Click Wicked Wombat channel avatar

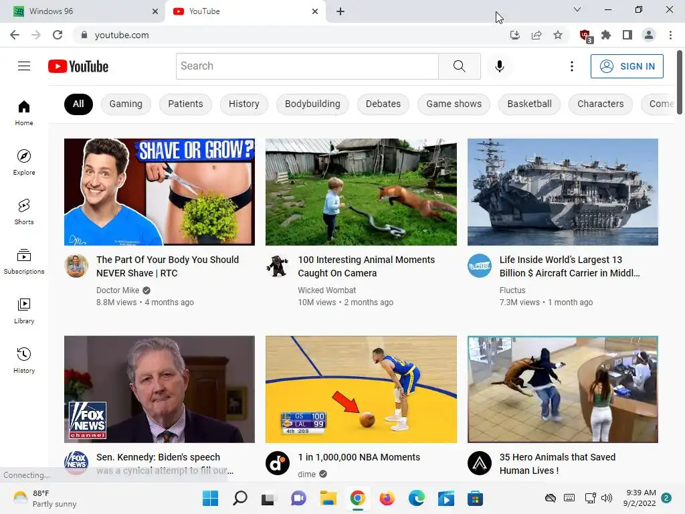tap(278, 266)
